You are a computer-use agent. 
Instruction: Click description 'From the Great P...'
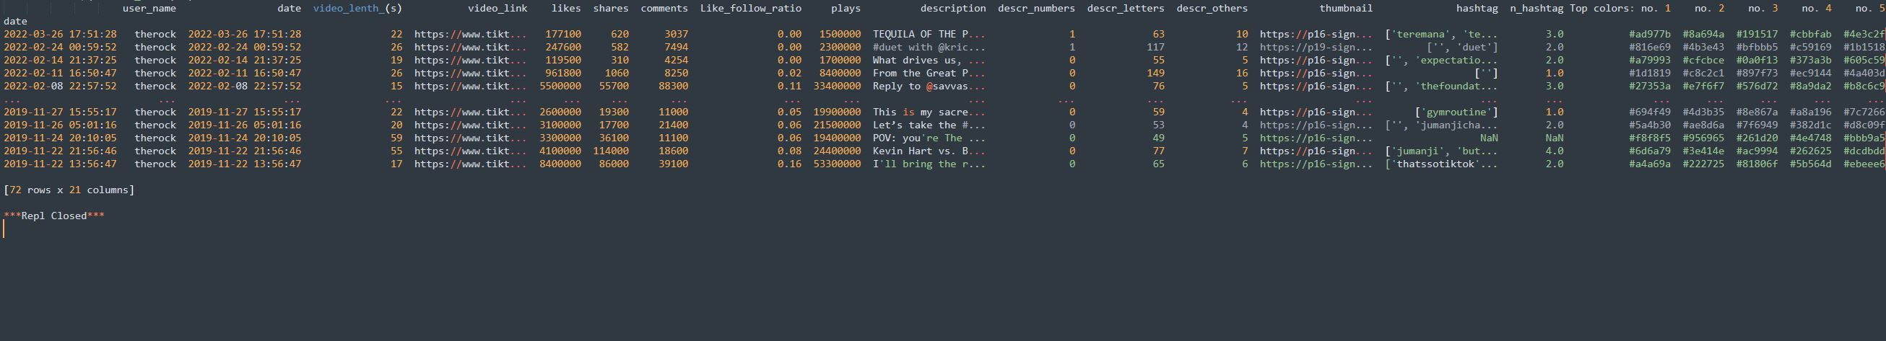coord(929,74)
